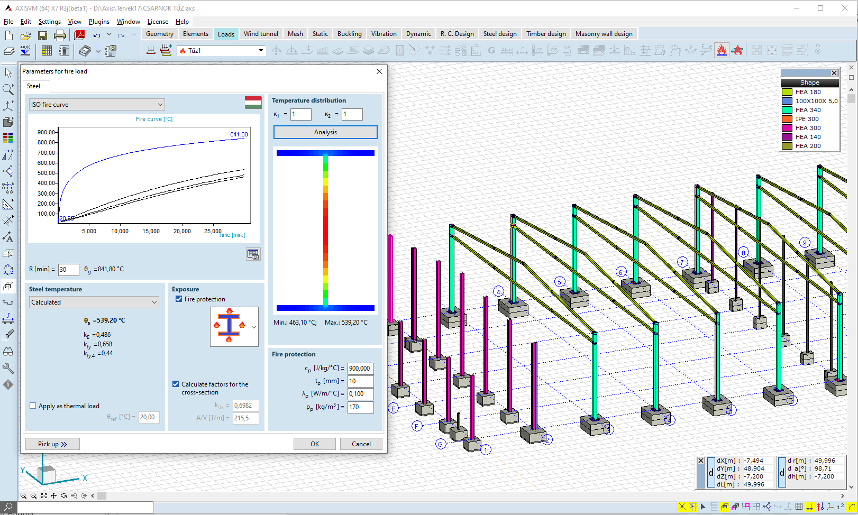Open the Plugins menu
The width and height of the screenshot is (858, 515).
99,22
